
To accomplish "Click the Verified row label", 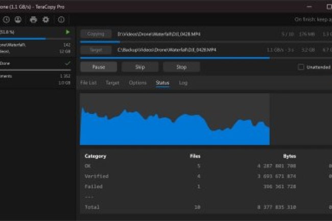I will click(97, 176).
